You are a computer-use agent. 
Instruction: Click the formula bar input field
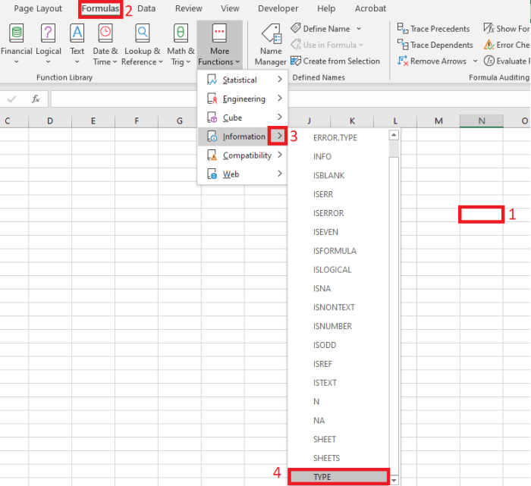point(291,99)
